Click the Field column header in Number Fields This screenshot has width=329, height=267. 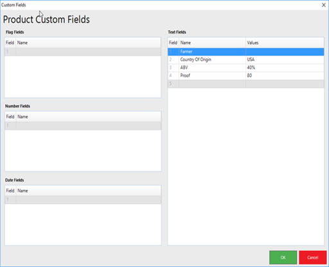coord(10,117)
